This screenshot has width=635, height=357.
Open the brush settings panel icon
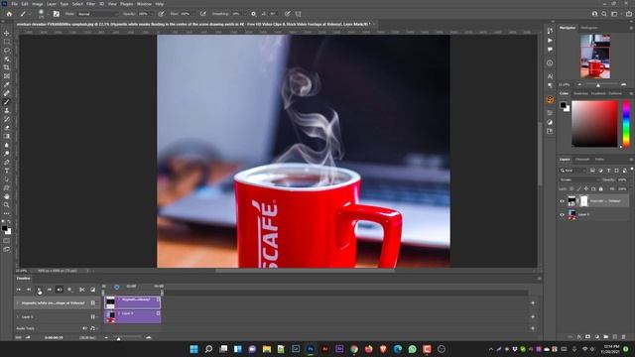click(57, 14)
